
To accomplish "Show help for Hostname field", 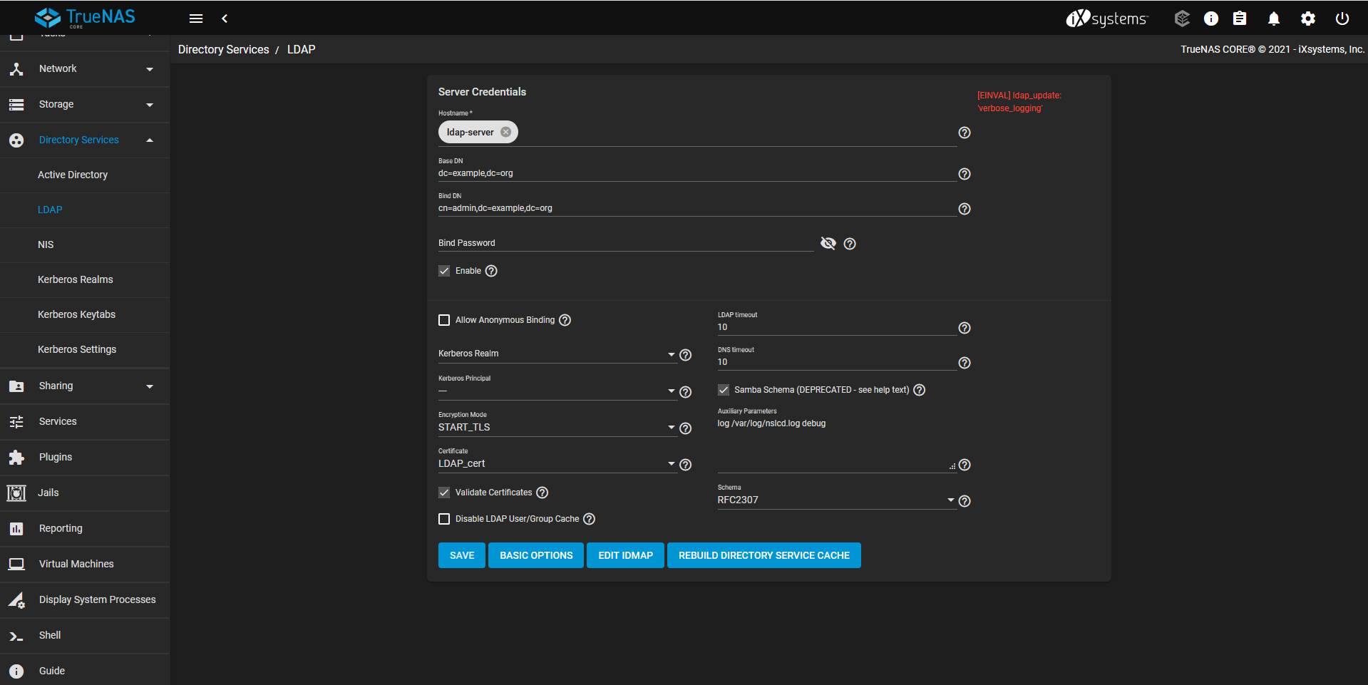I will coord(965,133).
